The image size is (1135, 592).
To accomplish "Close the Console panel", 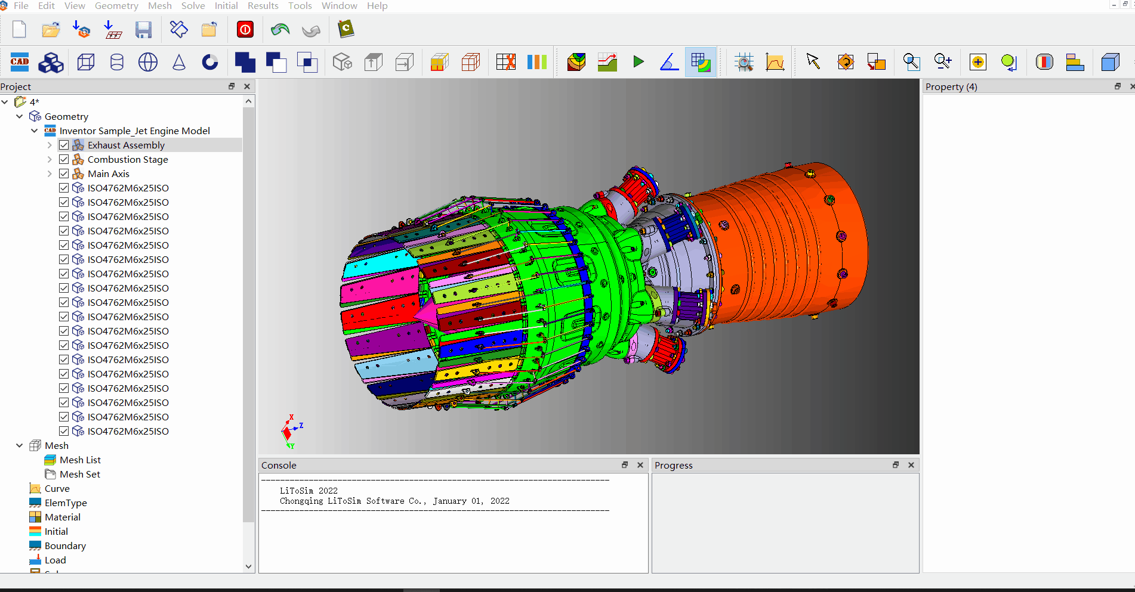I will (x=640, y=465).
